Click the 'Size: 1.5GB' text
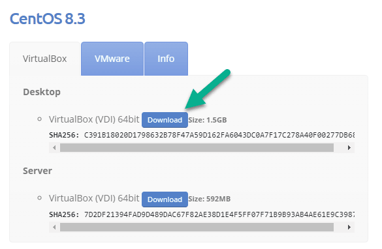This screenshot has height=249, width=382. click(x=208, y=120)
